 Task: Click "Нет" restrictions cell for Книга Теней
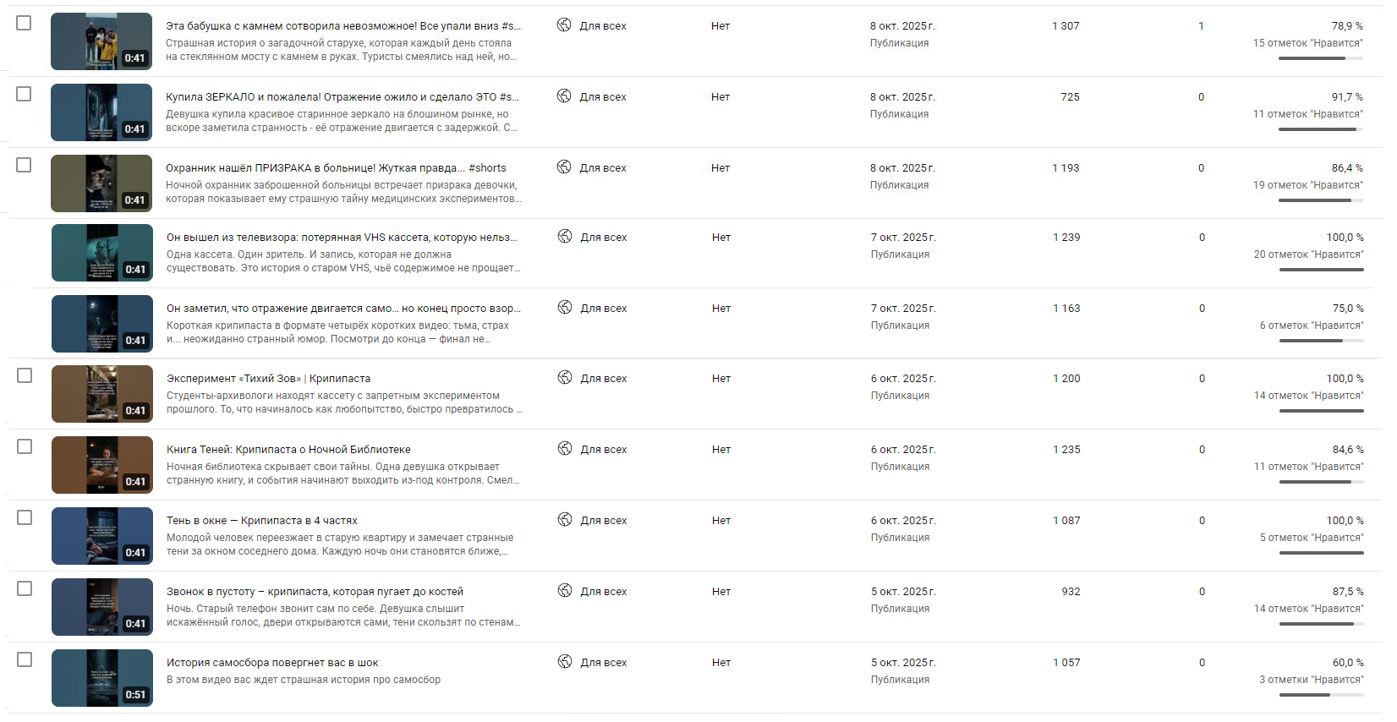pyautogui.click(x=721, y=450)
